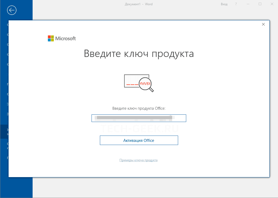
Task: Click the Microsoft logo in the dialog
Action: pyautogui.click(x=62, y=38)
